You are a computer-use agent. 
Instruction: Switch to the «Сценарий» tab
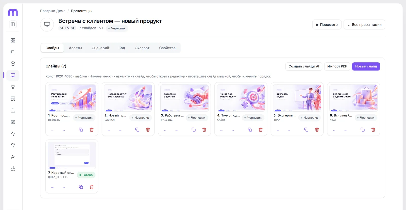(100, 48)
